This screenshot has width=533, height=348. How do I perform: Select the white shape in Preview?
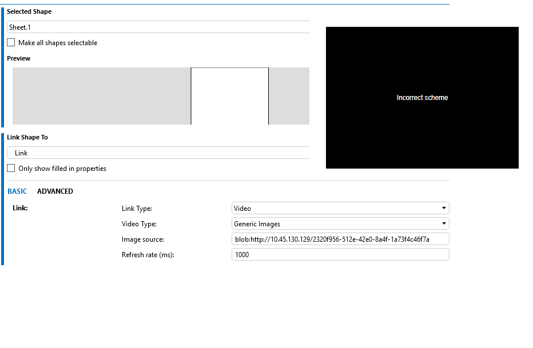click(x=229, y=96)
